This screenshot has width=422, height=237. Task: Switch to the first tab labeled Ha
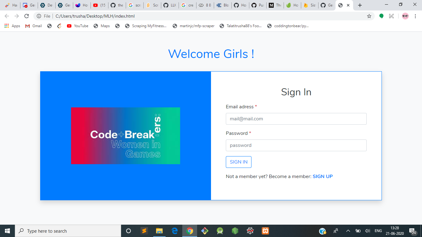[11, 5]
